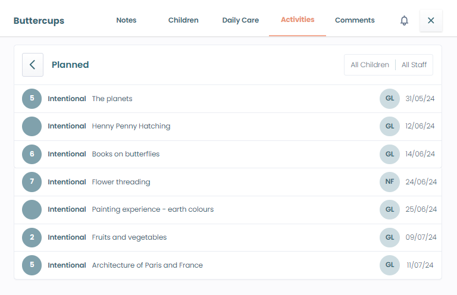The height and width of the screenshot is (295, 457).
Task: Select the Henny Penny Hatching row
Action: coord(131,126)
